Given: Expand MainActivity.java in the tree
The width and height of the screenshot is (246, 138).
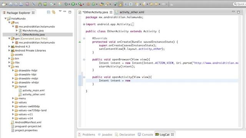Looking at the screenshot, I should coord(17,31).
